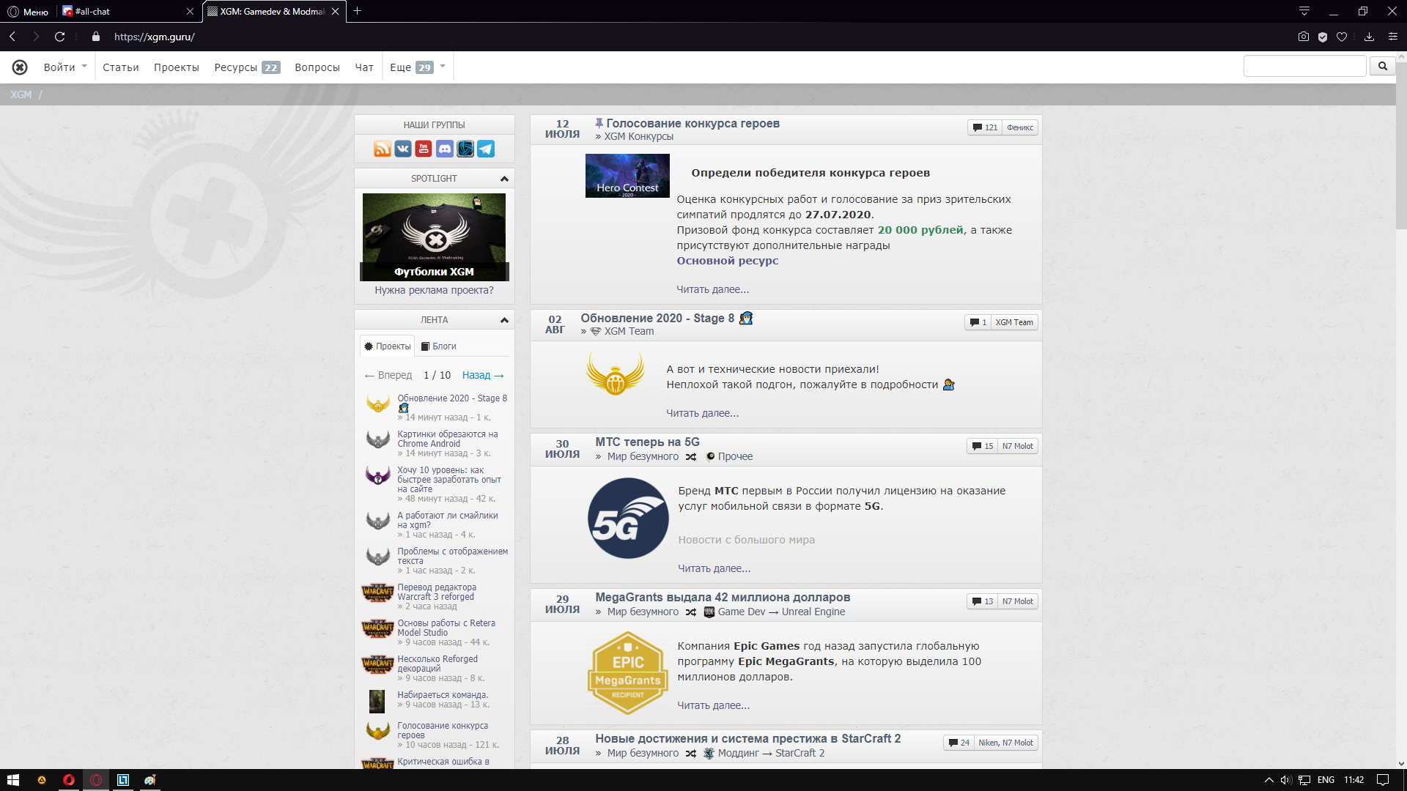Open the Discord server icon
Viewport: 1407px width, 791px height.
click(x=444, y=149)
